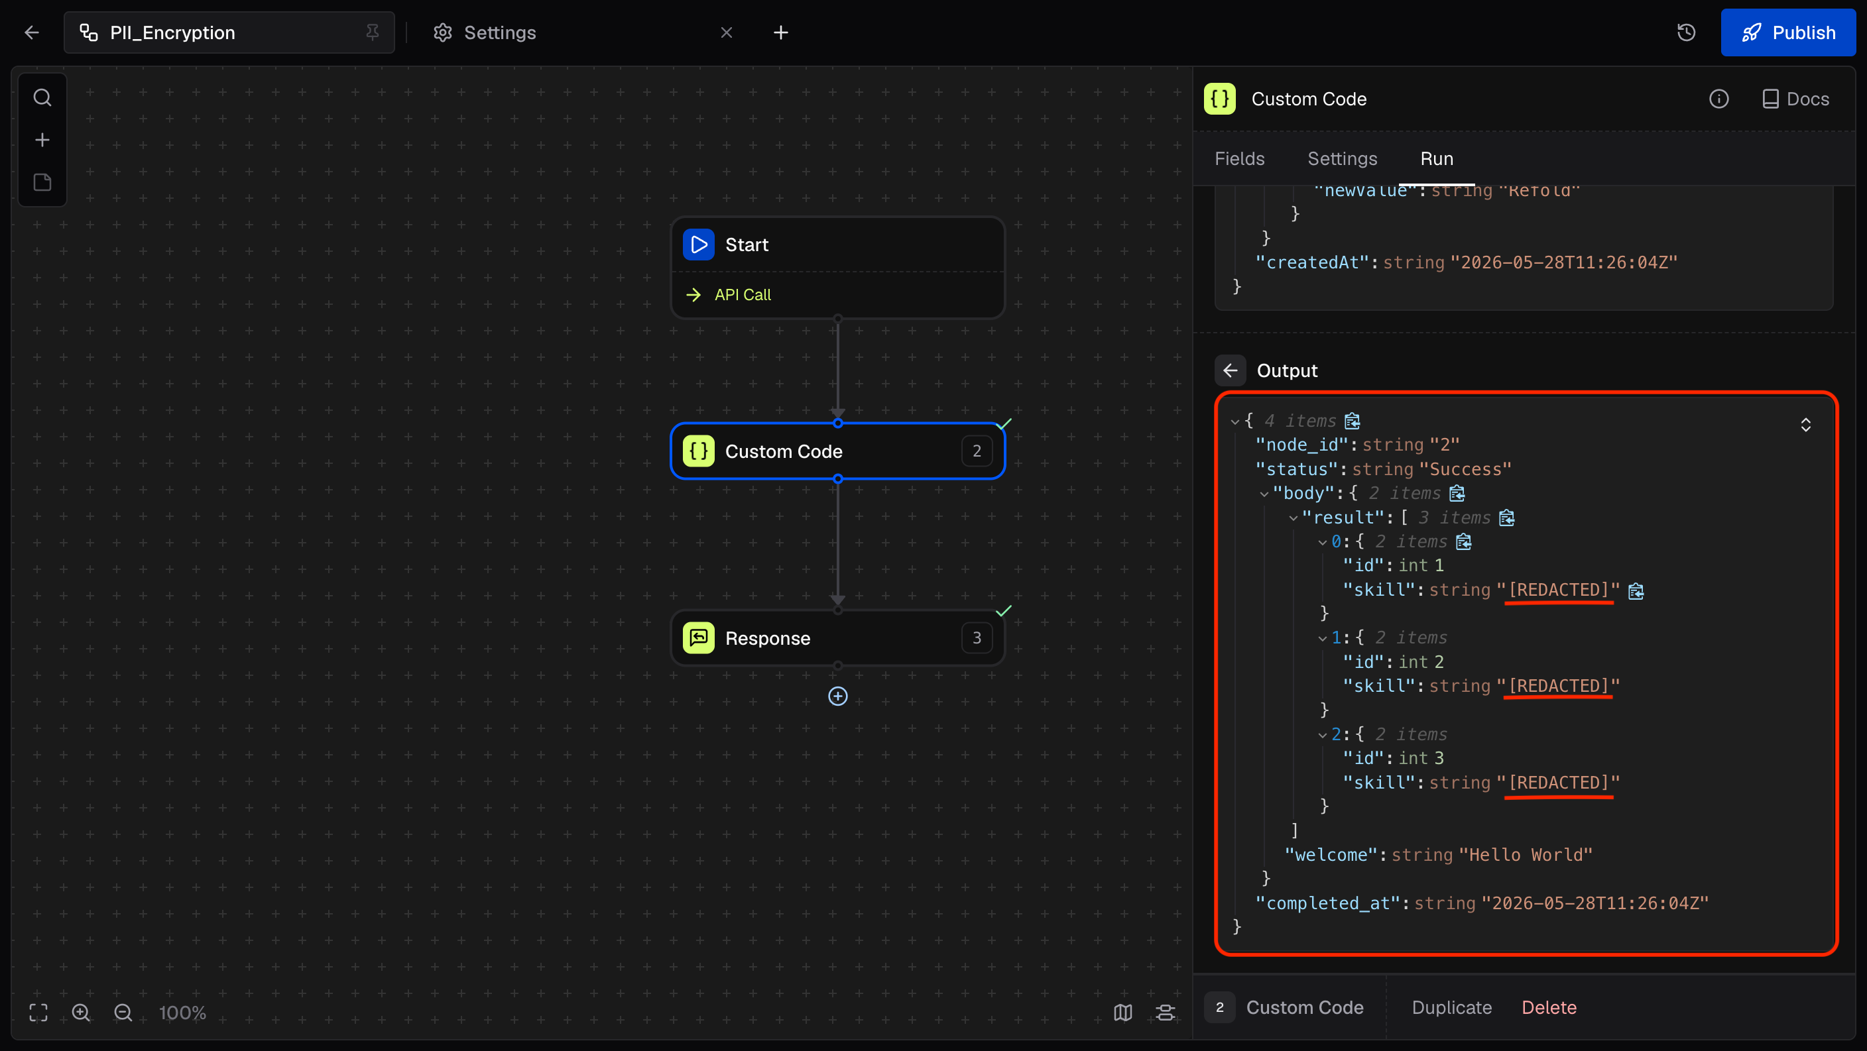Click the add node plus in left toolbar
The height and width of the screenshot is (1051, 1867).
42,140
